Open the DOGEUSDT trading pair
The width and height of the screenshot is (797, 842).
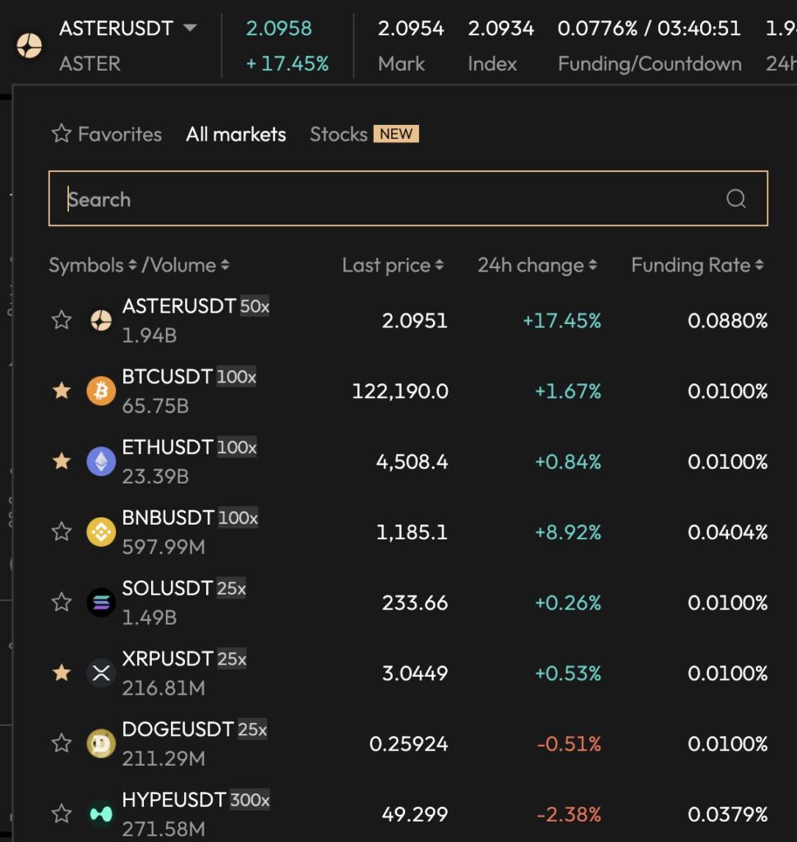coord(329,744)
